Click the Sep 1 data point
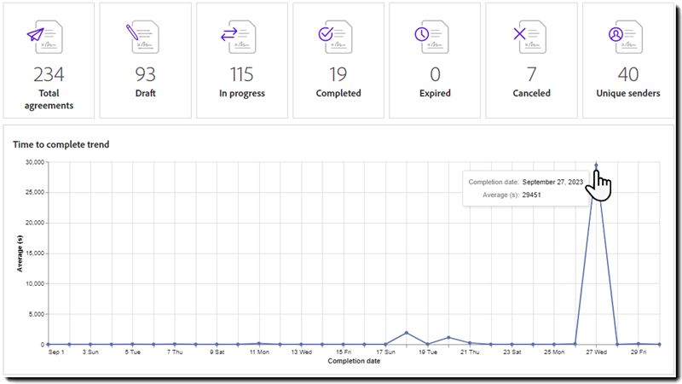 [49, 345]
